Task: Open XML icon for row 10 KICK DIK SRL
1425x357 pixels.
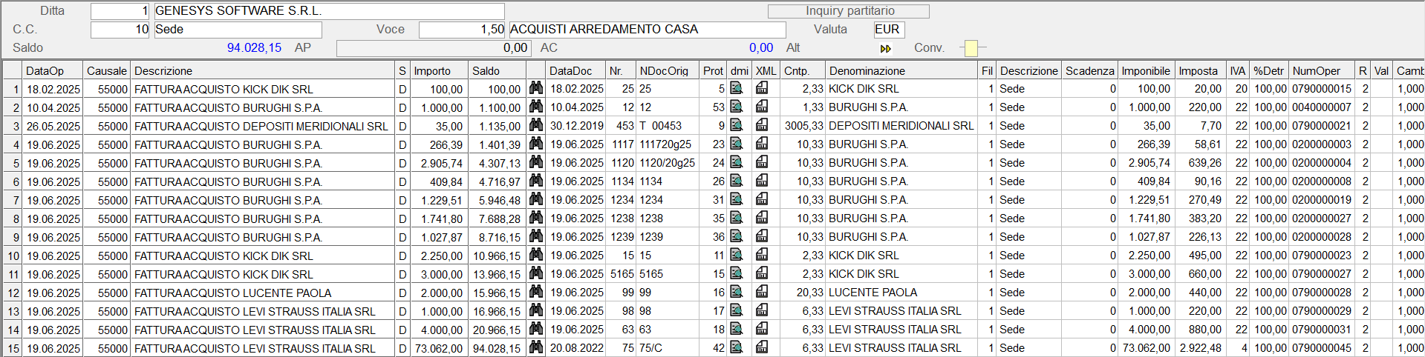Action: click(x=762, y=255)
